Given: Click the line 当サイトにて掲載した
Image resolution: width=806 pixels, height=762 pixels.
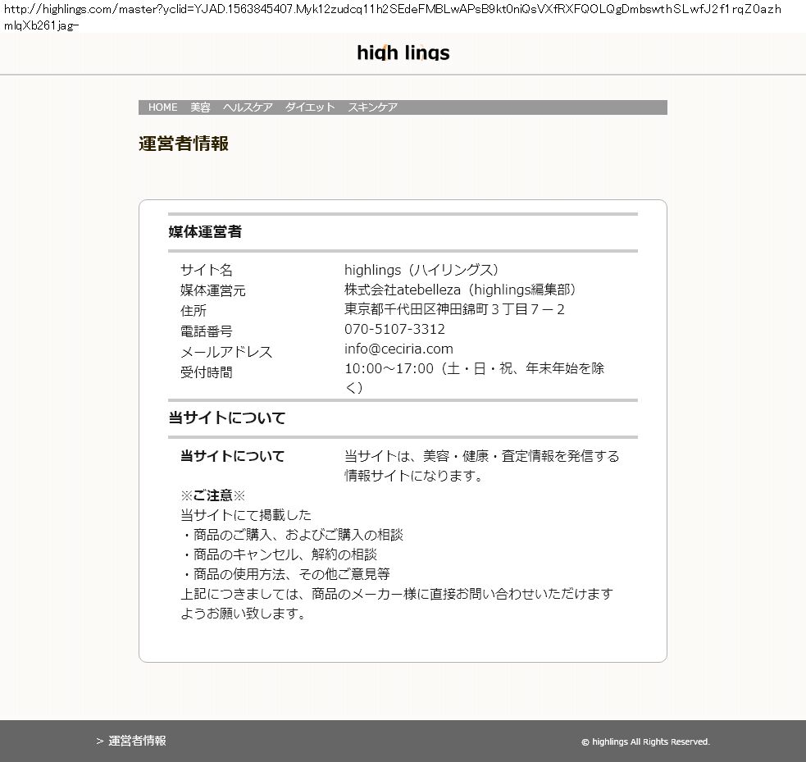Looking at the screenshot, I should (x=246, y=515).
